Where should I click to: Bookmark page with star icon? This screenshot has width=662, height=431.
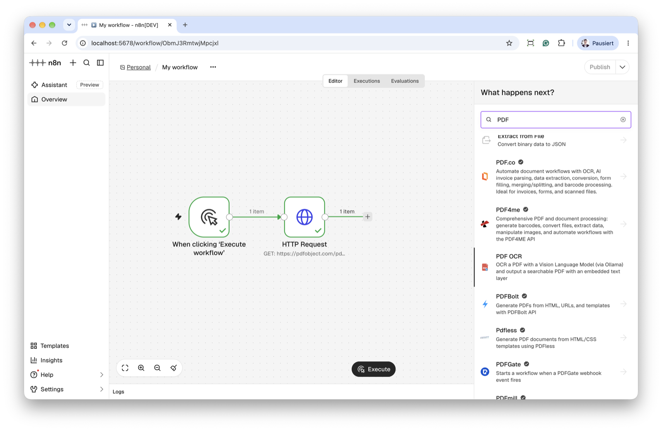509,43
